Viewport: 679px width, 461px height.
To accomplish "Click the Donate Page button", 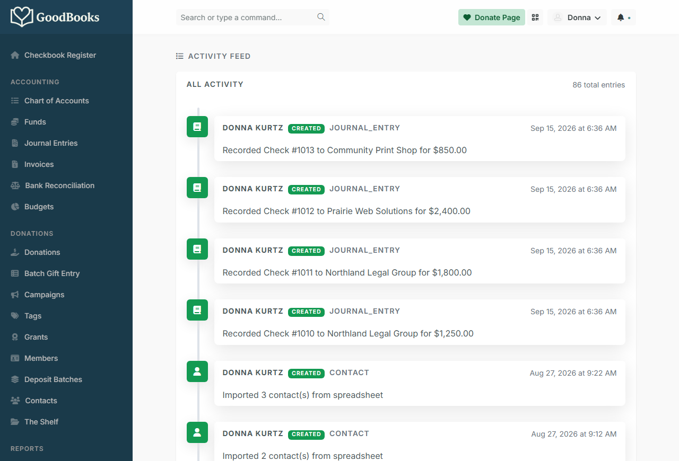I will pos(492,17).
